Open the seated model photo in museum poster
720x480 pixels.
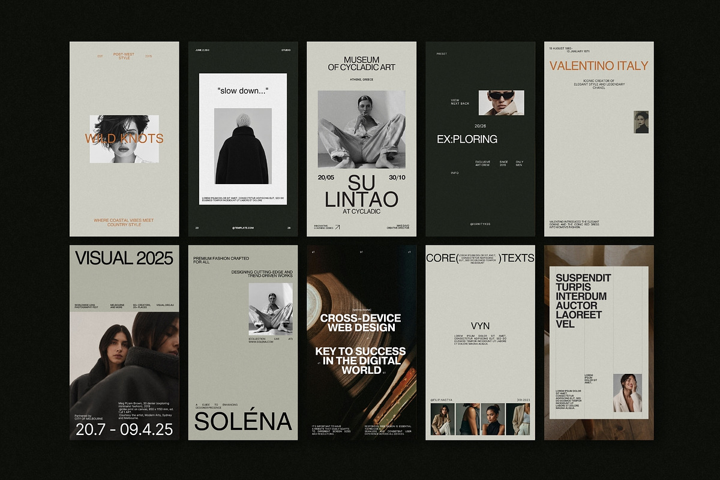pyautogui.click(x=362, y=130)
